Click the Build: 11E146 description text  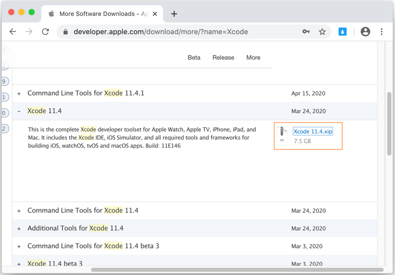(x=163, y=145)
